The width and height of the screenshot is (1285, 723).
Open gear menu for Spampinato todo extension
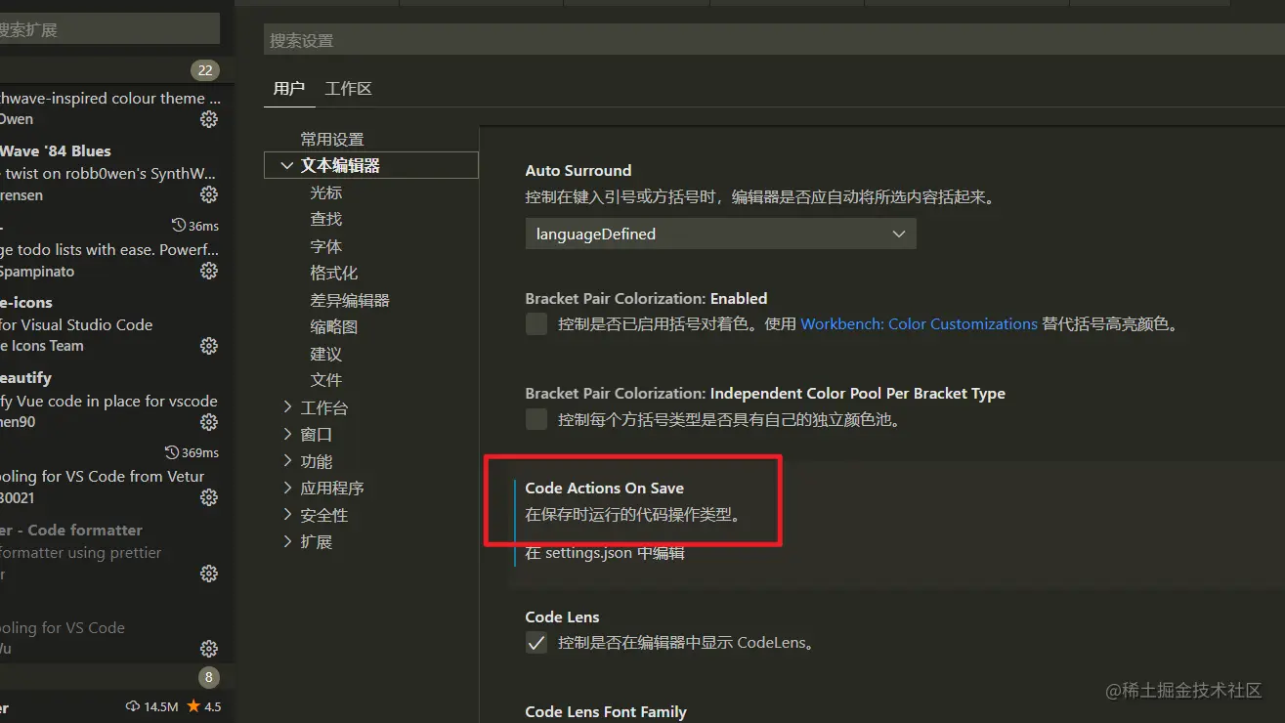(209, 271)
